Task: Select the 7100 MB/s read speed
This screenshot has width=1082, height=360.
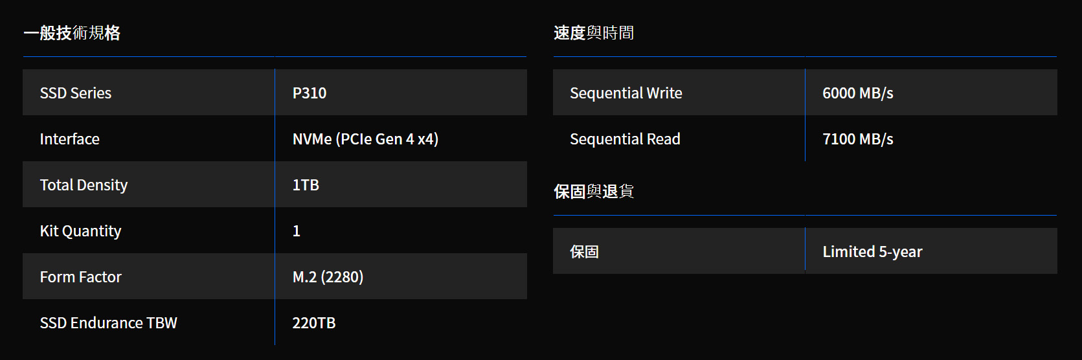Action: [x=857, y=139]
